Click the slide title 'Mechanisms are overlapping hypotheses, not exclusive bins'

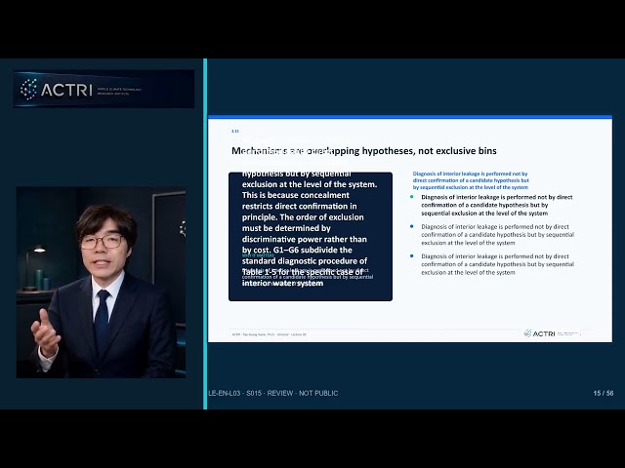point(364,151)
